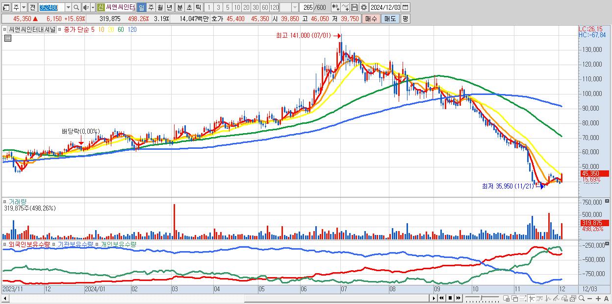Click the overlapping windows icon on bottom toolbar
This screenshot has height=304, width=612.
[514, 298]
